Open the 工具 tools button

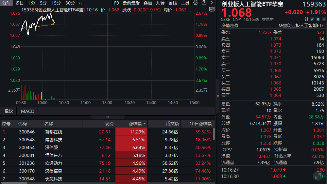click(185, 3)
